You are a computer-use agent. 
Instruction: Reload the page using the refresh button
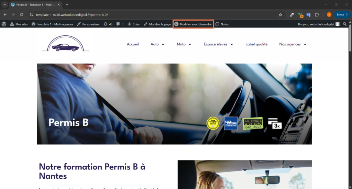[x=21, y=15]
